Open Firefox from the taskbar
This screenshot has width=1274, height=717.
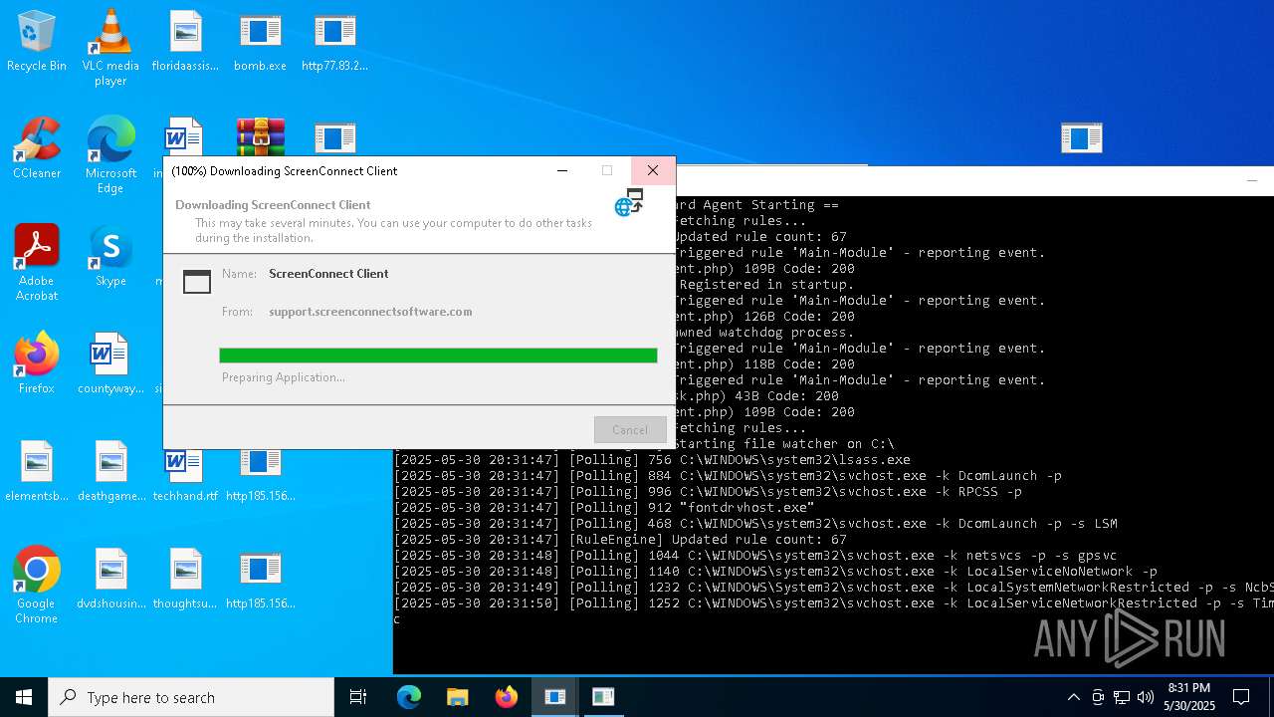pos(506,697)
